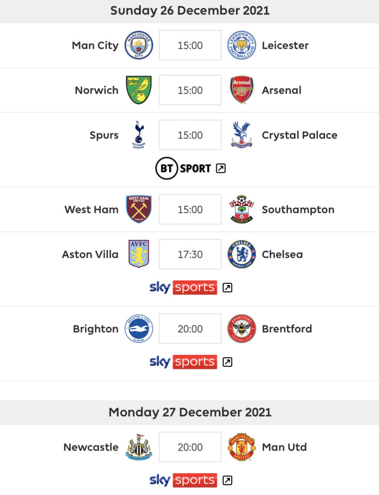Open the BT Sport external link
379x495 pixels.
(x=190, y=168)
